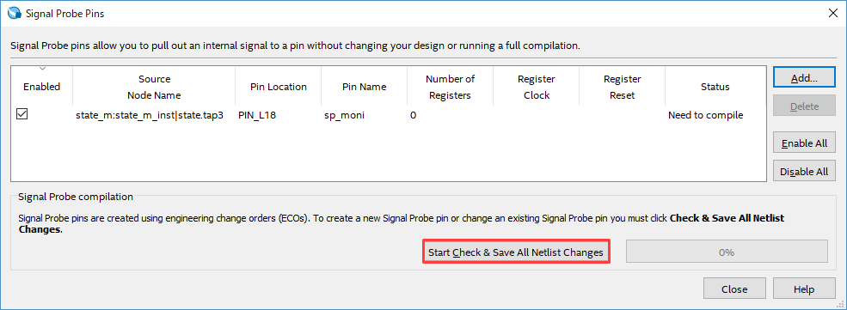Image resolution: width=847 pixels, height=310 pixels.
Task: Close window with the title bar X
Action: click(832, 14)
